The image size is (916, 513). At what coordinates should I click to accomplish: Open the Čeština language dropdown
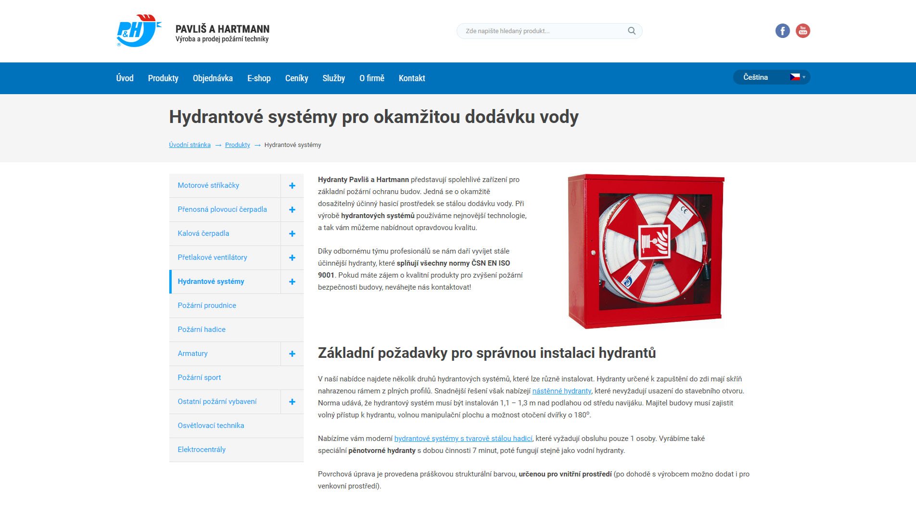coord(771,77)
